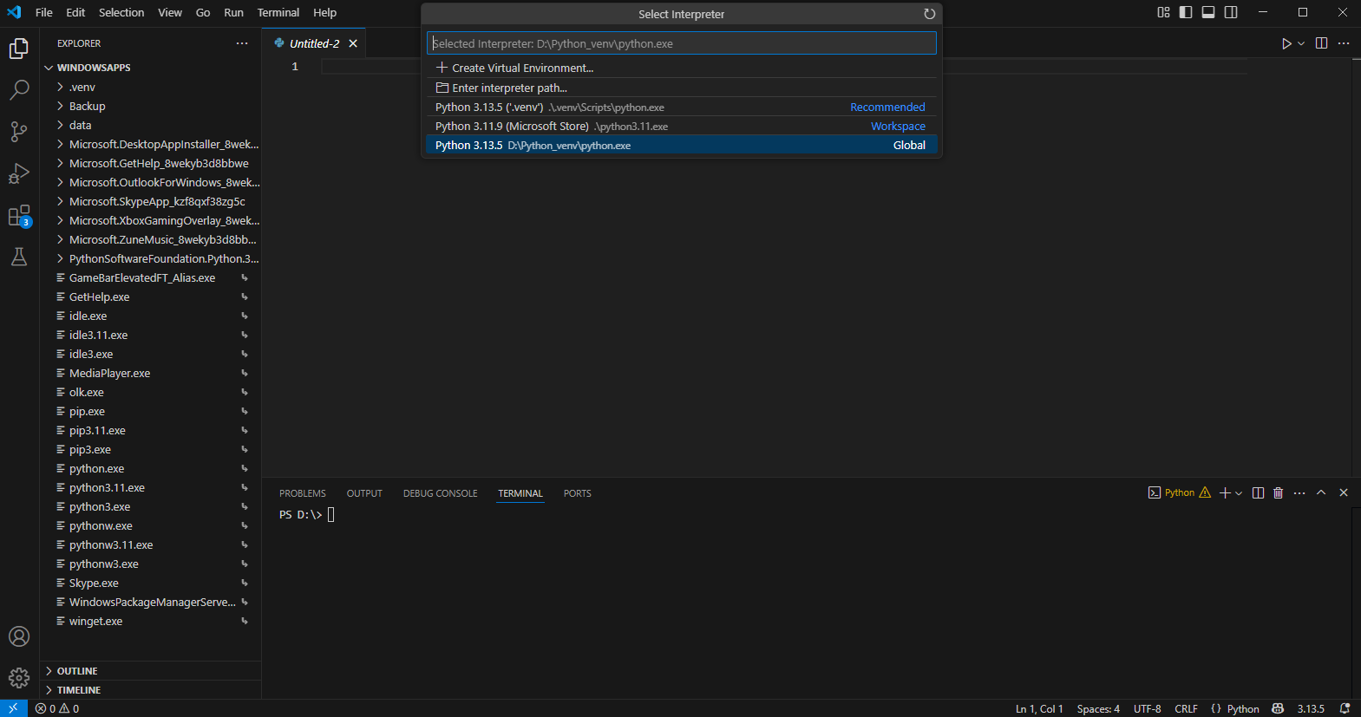This screenshot has height=717, width=1361.
Task: Select Python 3.11.9 Microsoft Store interpreter
Action: tap(682, 126)
